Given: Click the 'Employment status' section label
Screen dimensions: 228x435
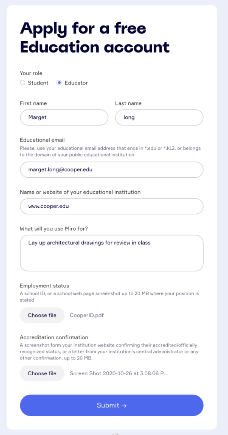Looking at the screenshot, I should point(44,286).
